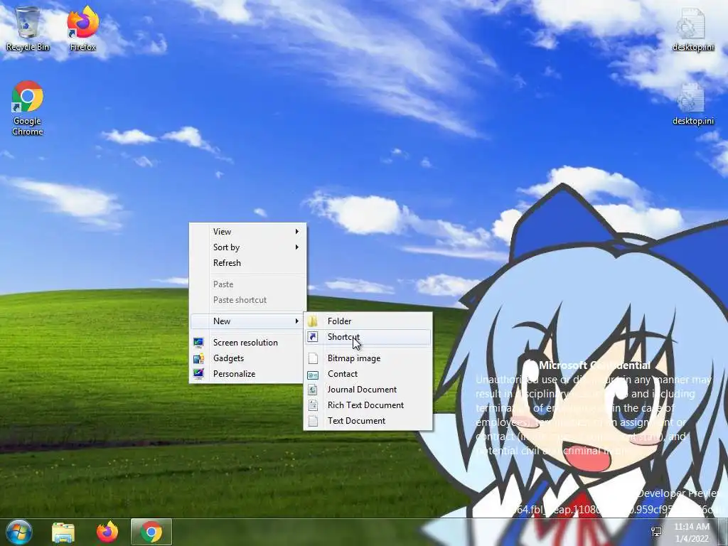Click the Show desktop strip beside the clock
728x546 pixels.
(x=722, y=532)
